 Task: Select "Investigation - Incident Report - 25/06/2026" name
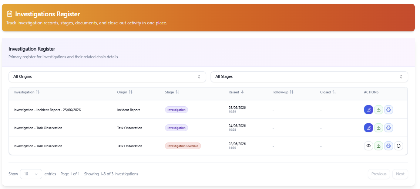47,110
